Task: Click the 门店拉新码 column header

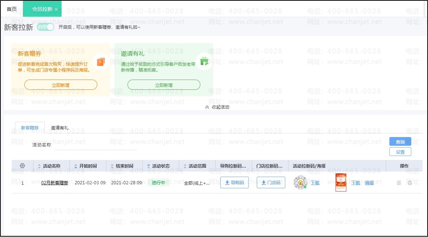Action: pyautogui.click(x=270, y=166)
